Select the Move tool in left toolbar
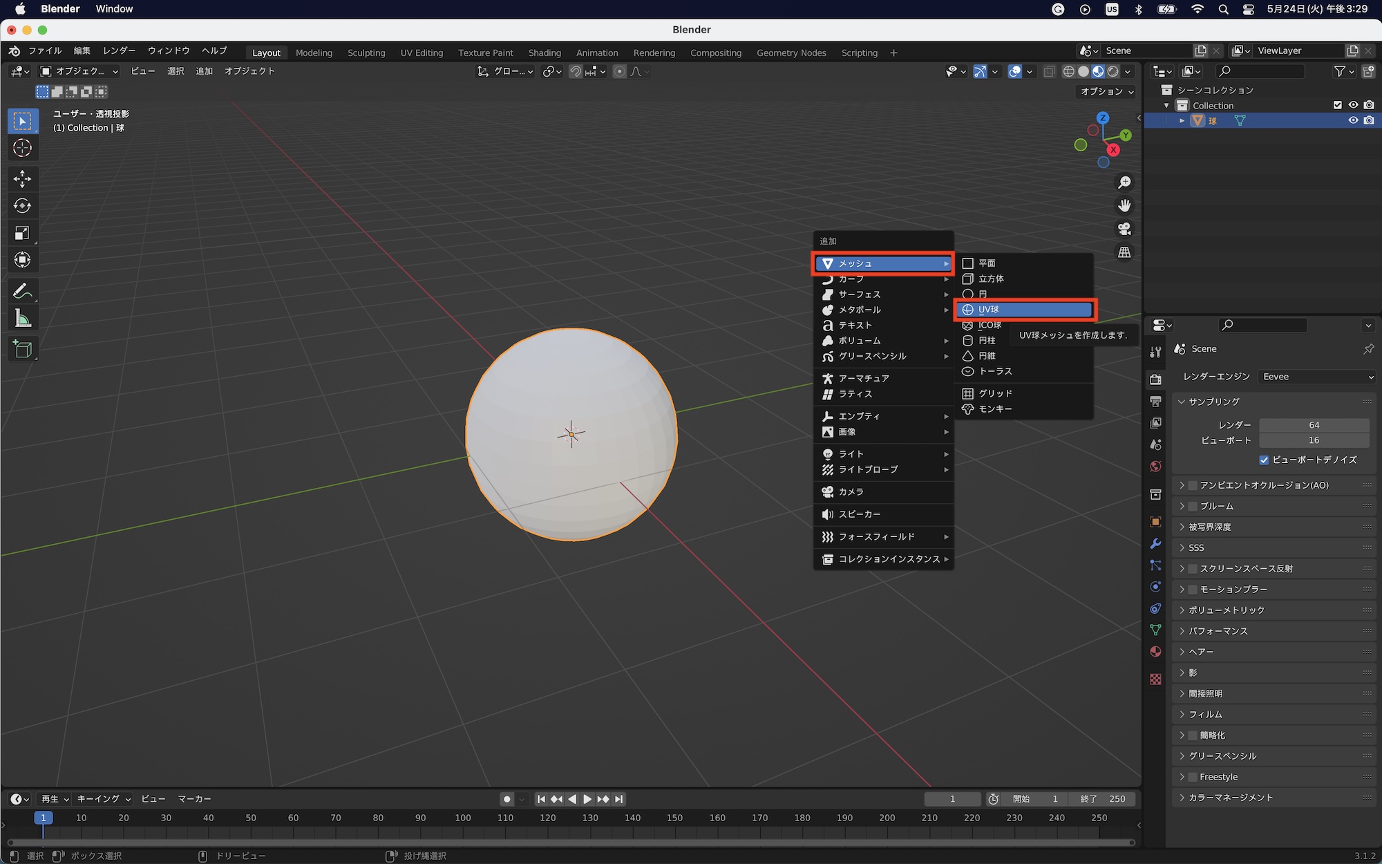Screen dimensions: 1382x864 [x=22, y=179]
